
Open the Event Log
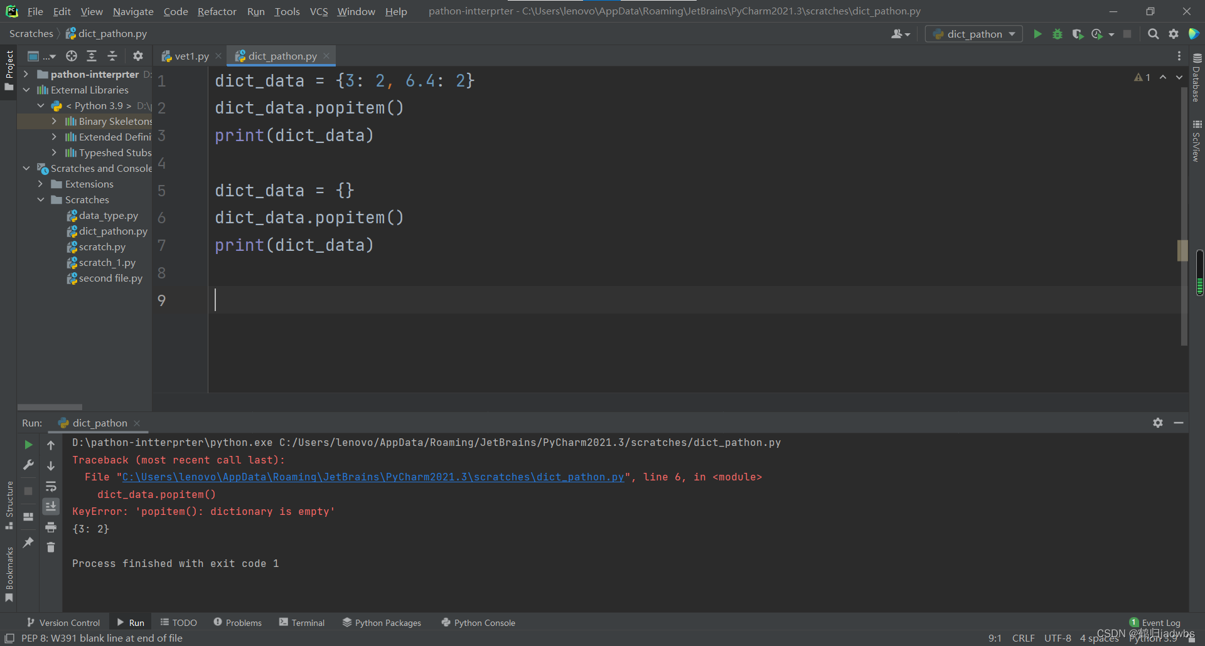coord(1155,622)
